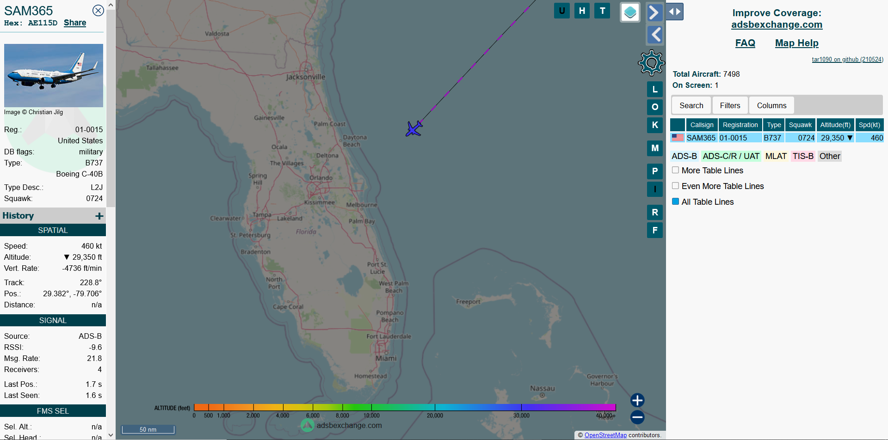Toggle the MLAT source filter
This screenshot has width=888, height=440.
click(776, 156)
